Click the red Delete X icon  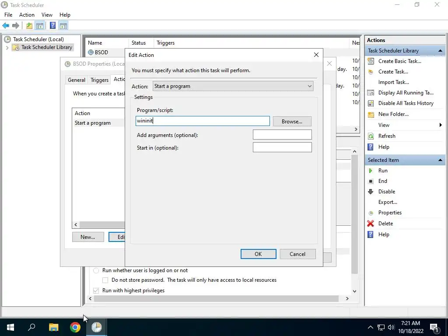[371, 224]
